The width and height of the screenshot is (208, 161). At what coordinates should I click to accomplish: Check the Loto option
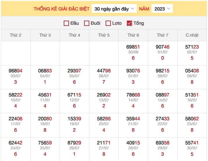[x=108, y=23]
